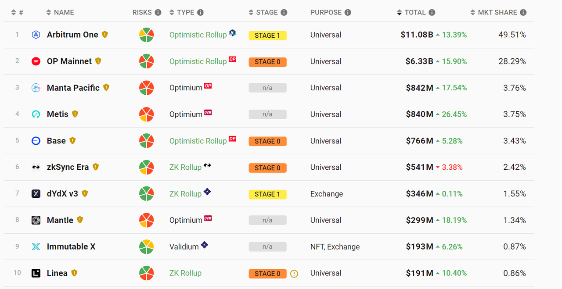
Task: Click the risk rosette for dYdX v3
Action: tap(146, 194)
